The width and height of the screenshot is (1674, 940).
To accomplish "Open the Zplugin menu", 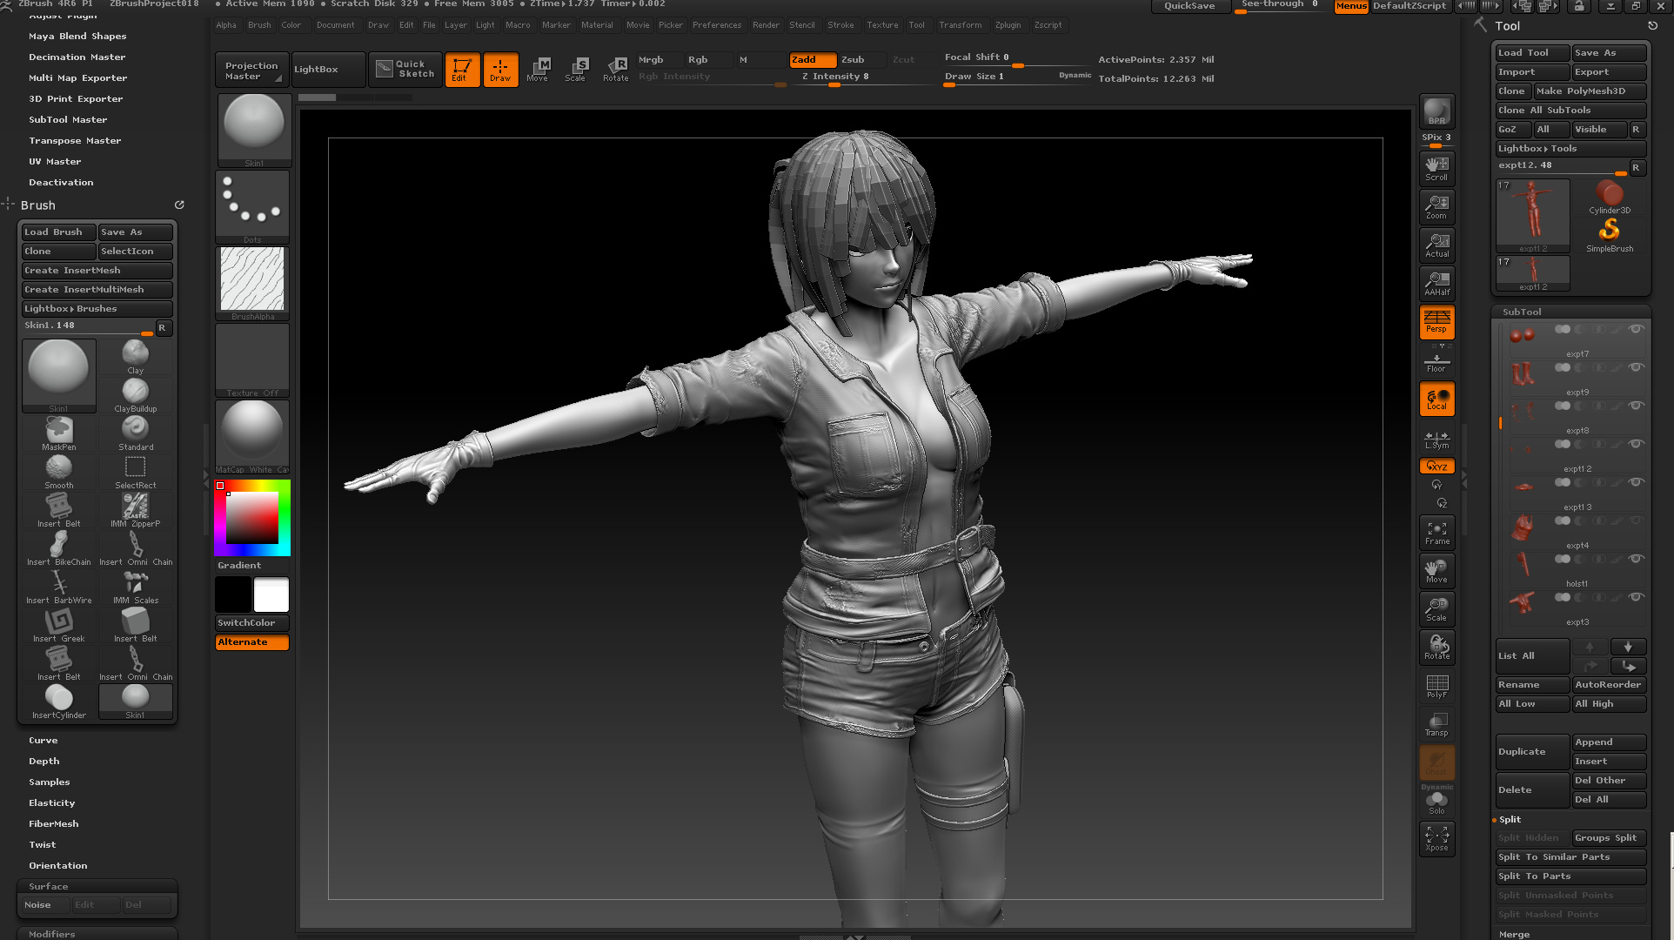I will pyautogui.click(x=1008, y=25).
